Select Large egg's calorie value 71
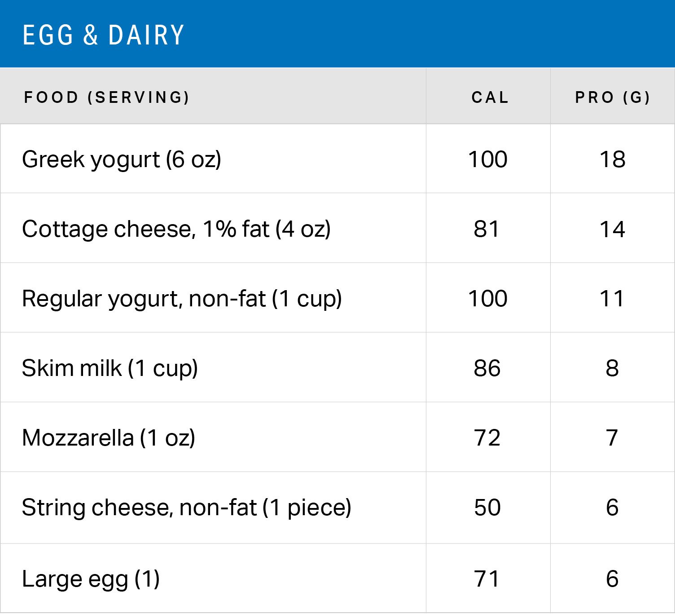Image resolution: width=675 pixels, height=614 pixels. [487, 579]
